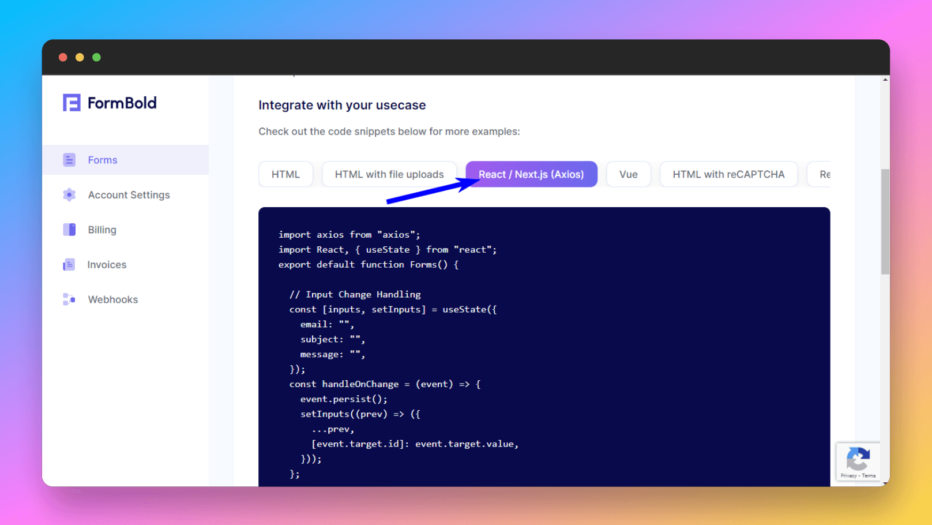Image resolution: width=932 pixels, height=525 pixels.
Task: Click the Billing sidebar icon
Action: [x=69, y=230]
